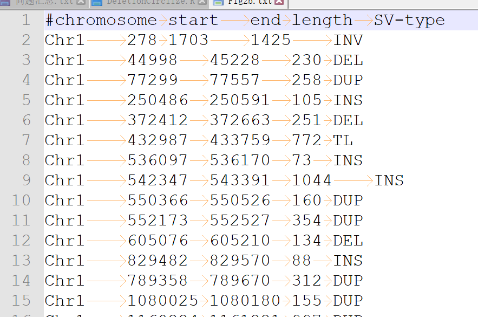This screenshot has width=478, height=317.
Task: Click the length value 1044
Action: click(x=312, y=180)
